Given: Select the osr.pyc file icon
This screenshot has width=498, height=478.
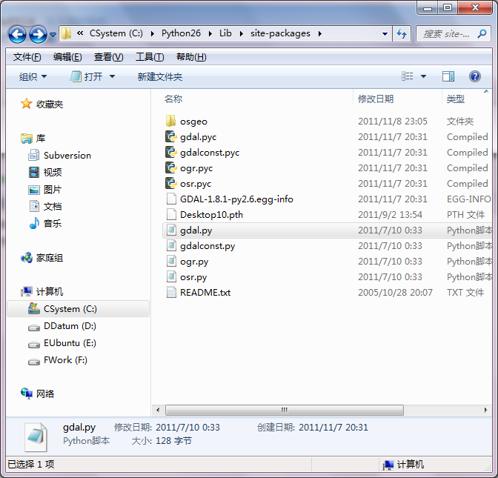Looking at the screenshot, I should coord(170,183).
